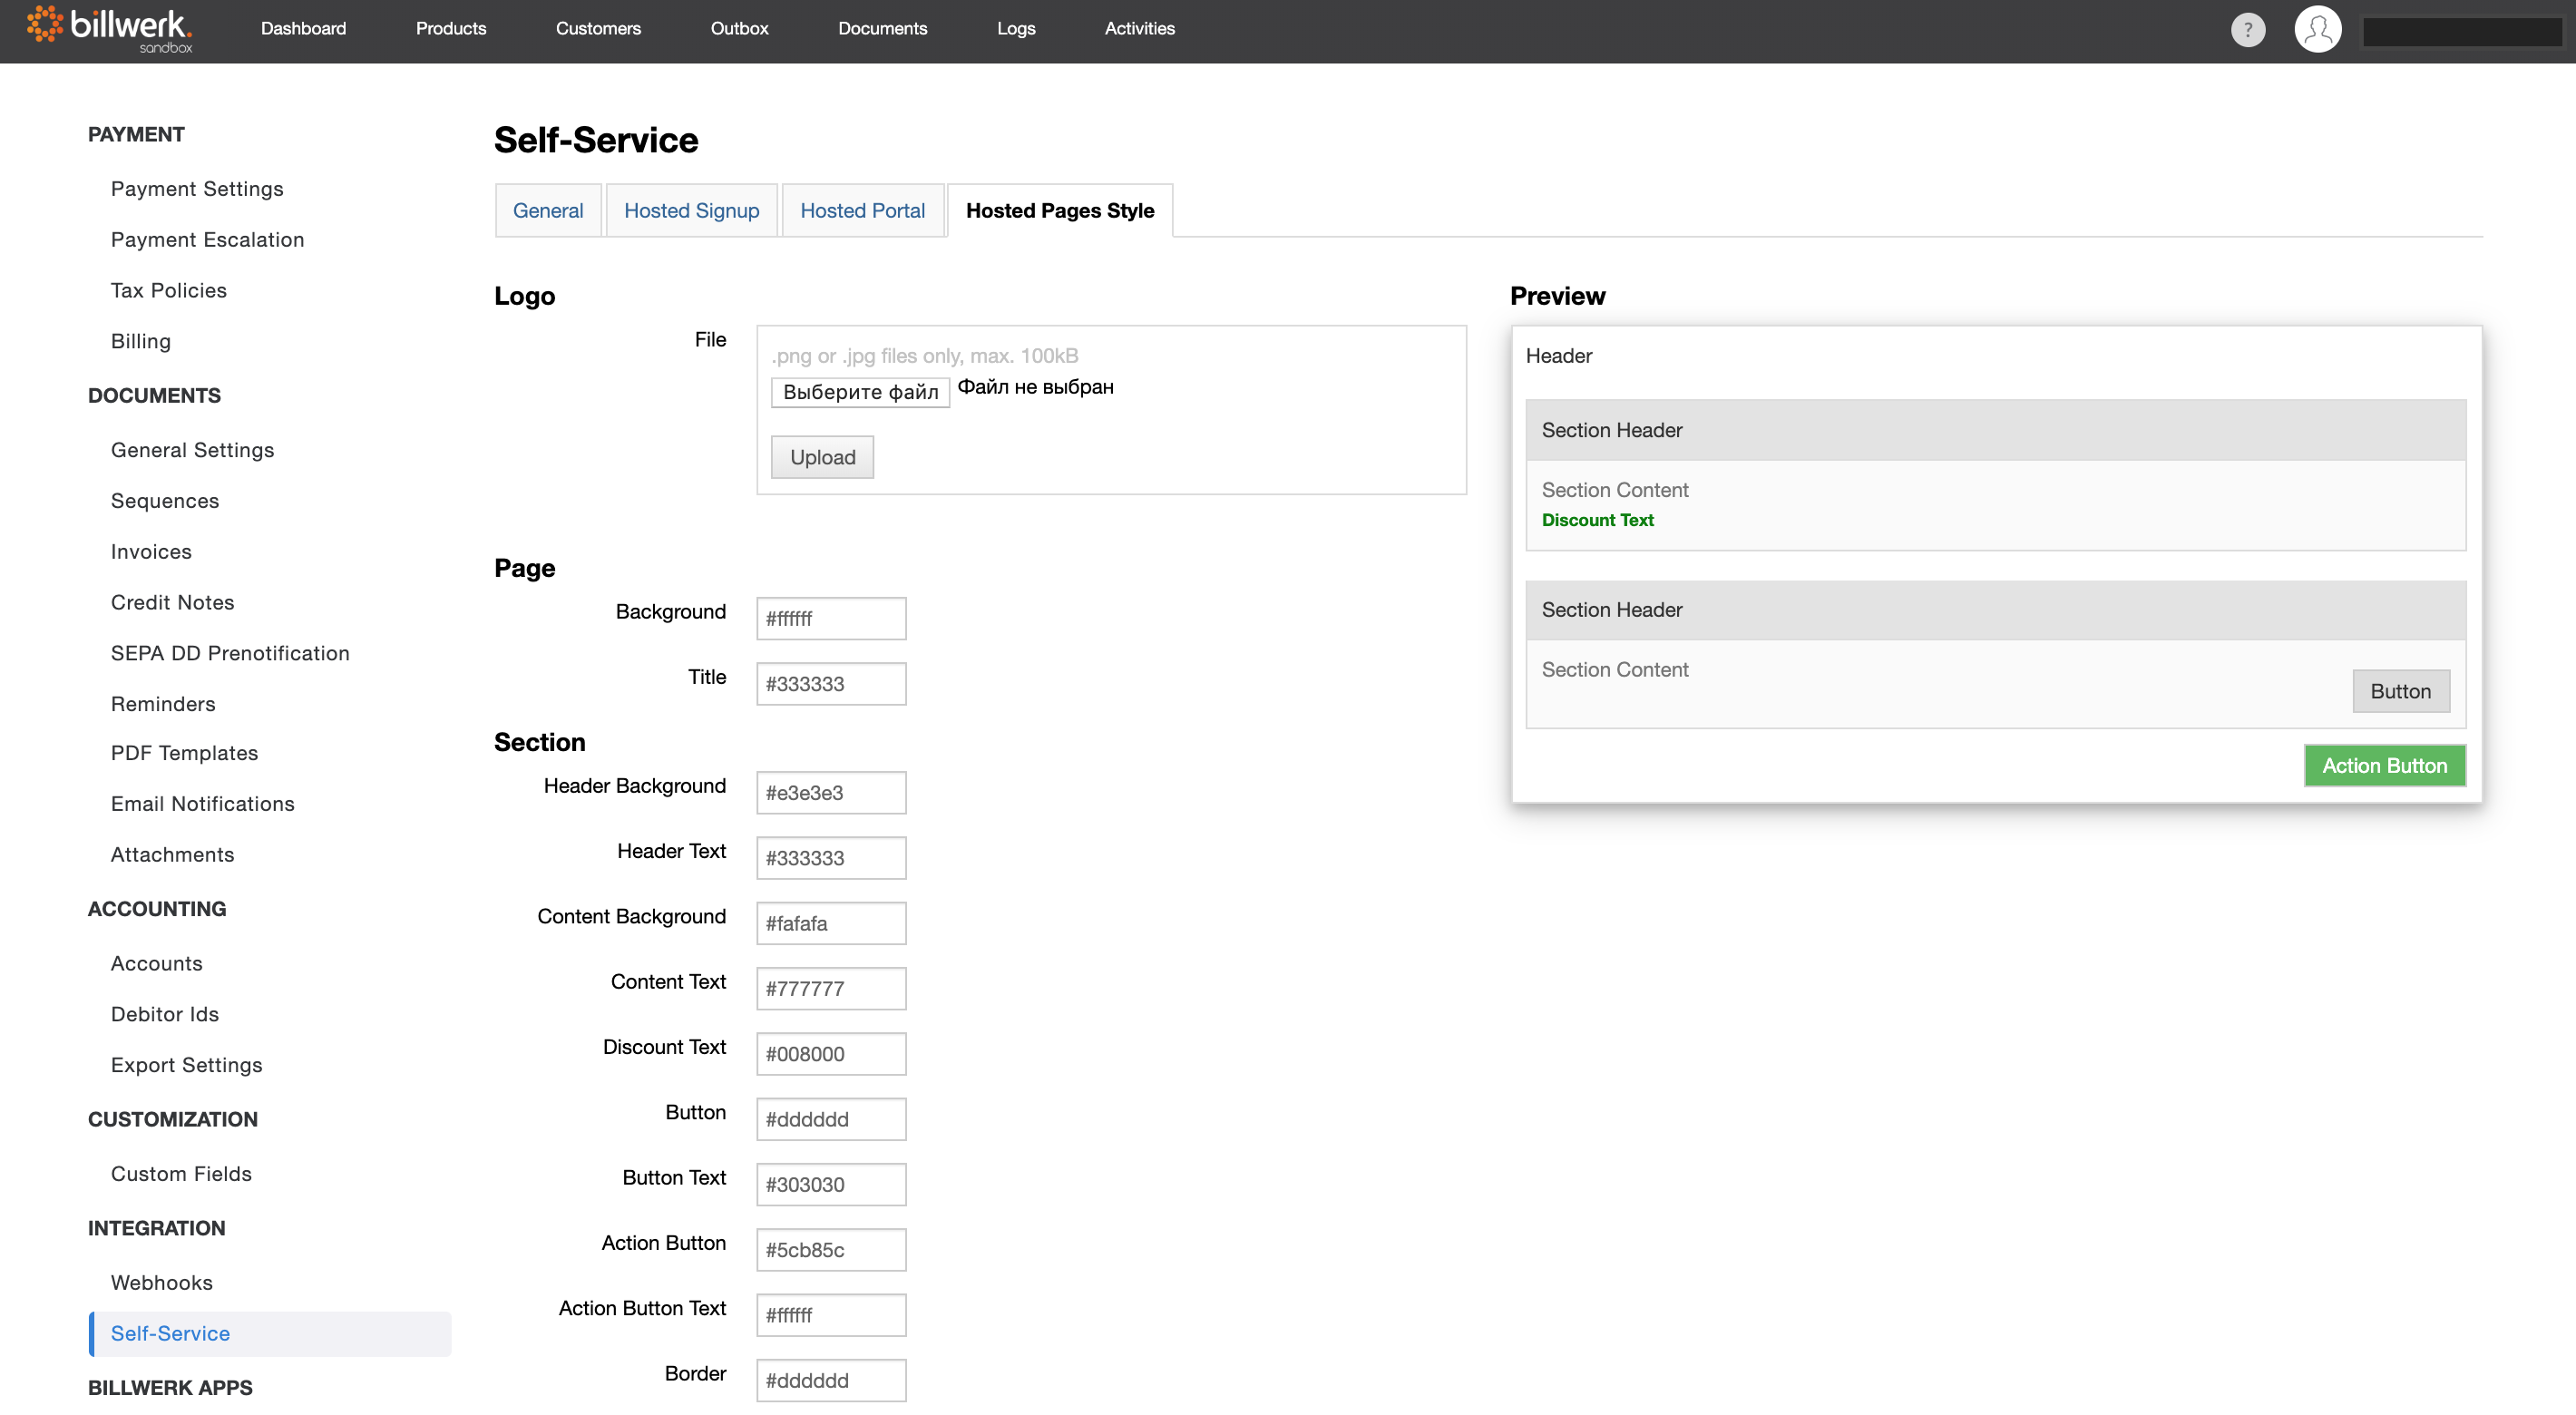This screenshot has width=2576, height=1415.
Task: Open the Outbox menu
Action: [739, 28]
